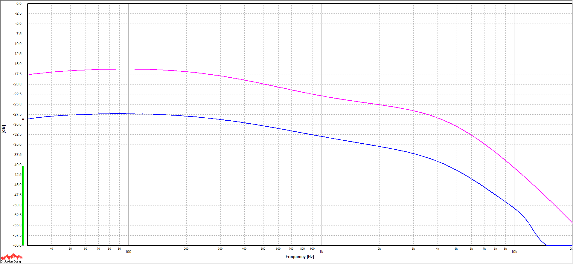Click the Dr-Jordan-Design logo

pos(11,258)
